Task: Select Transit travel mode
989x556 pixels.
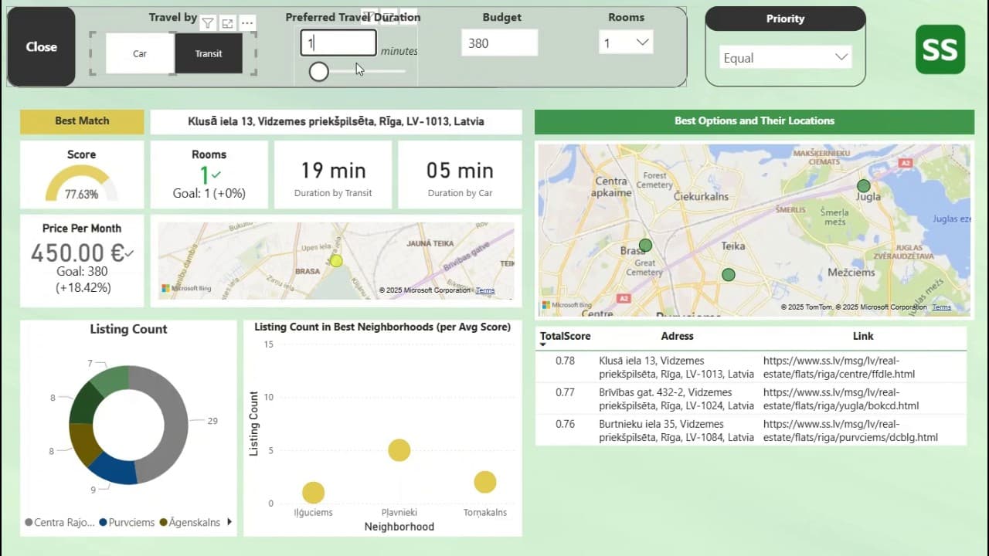Action: pos(209,53)
